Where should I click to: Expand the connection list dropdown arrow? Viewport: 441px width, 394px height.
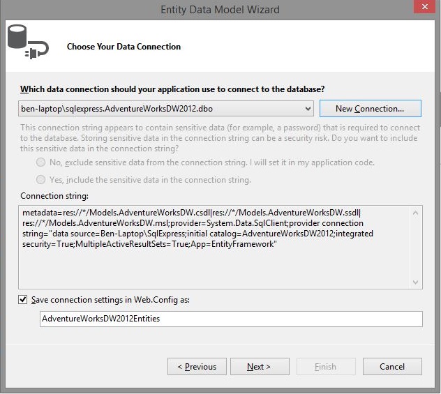tap(308, 109)
